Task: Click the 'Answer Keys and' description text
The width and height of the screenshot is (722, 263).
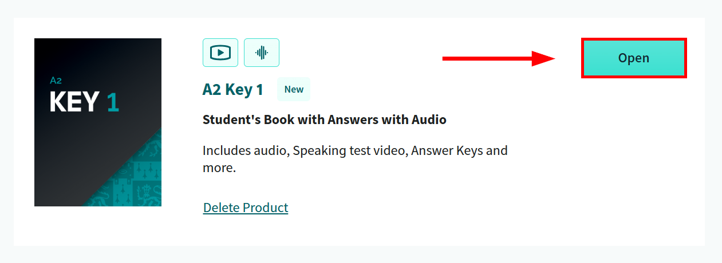Action: tap(459, 151)
